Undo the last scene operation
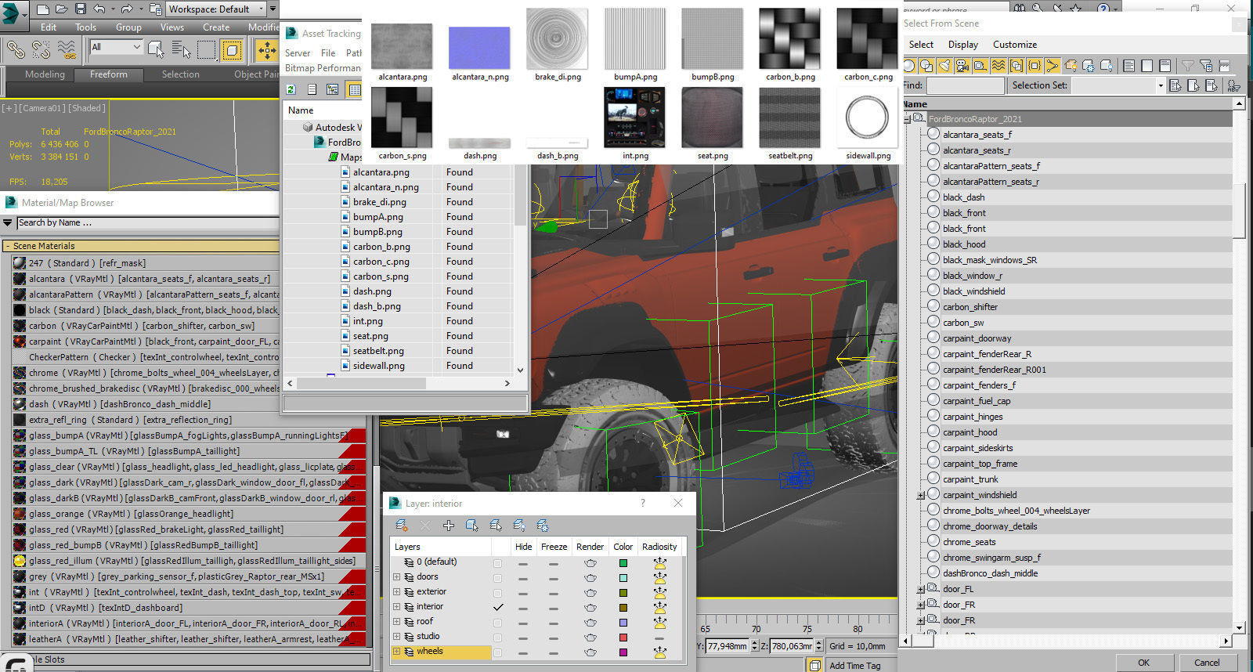This screenshot has width=1253, height=672. pyautogui.click(x=99, y=9)
